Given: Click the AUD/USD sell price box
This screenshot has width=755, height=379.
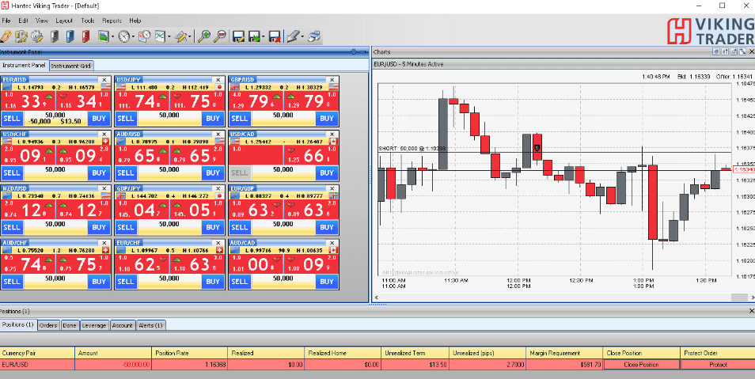Looking at the screenshot, I should coord(142,155).
